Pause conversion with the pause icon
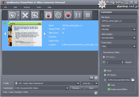The image size is (139, 97). (x=78, y=15)
